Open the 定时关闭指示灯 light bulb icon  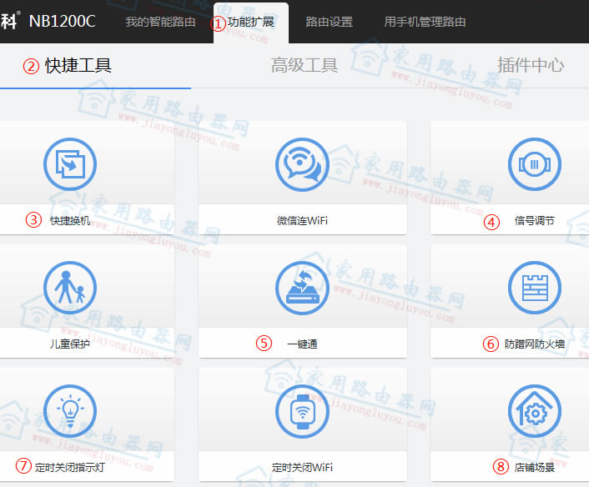(x=70, y=411)
